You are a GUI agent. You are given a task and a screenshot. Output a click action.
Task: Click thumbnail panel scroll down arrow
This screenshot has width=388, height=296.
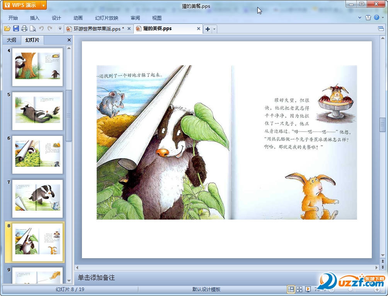click(x=69, y=281)
